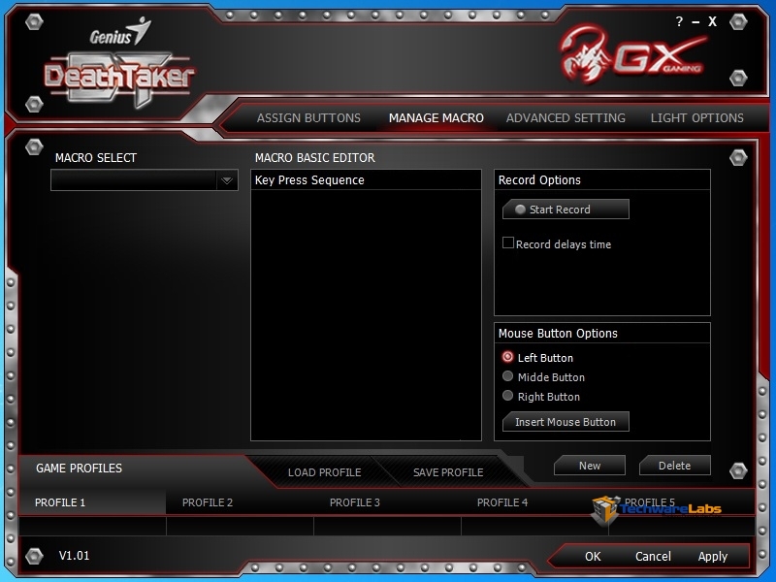The height and width of the screenshot is (582, 776).
Task: Confirm settings with OK
Action: coord(593,556)
